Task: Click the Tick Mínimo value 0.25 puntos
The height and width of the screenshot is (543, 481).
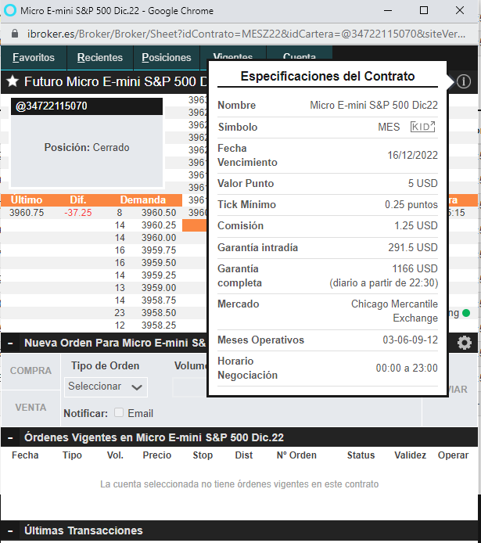Action: pos(411,205)
